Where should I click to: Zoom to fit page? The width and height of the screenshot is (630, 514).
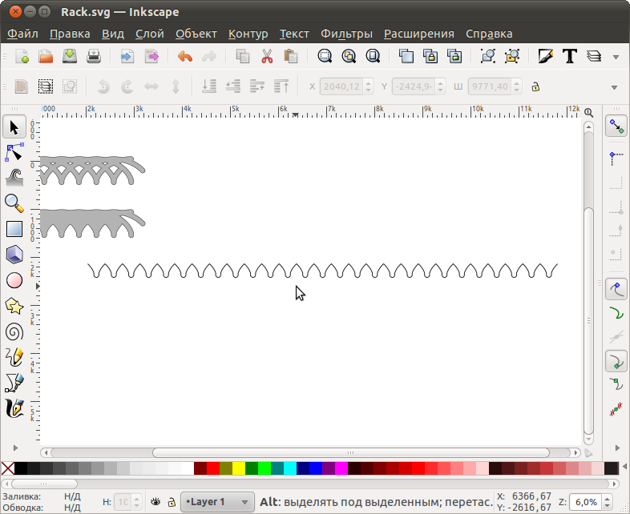coord(373,56)
